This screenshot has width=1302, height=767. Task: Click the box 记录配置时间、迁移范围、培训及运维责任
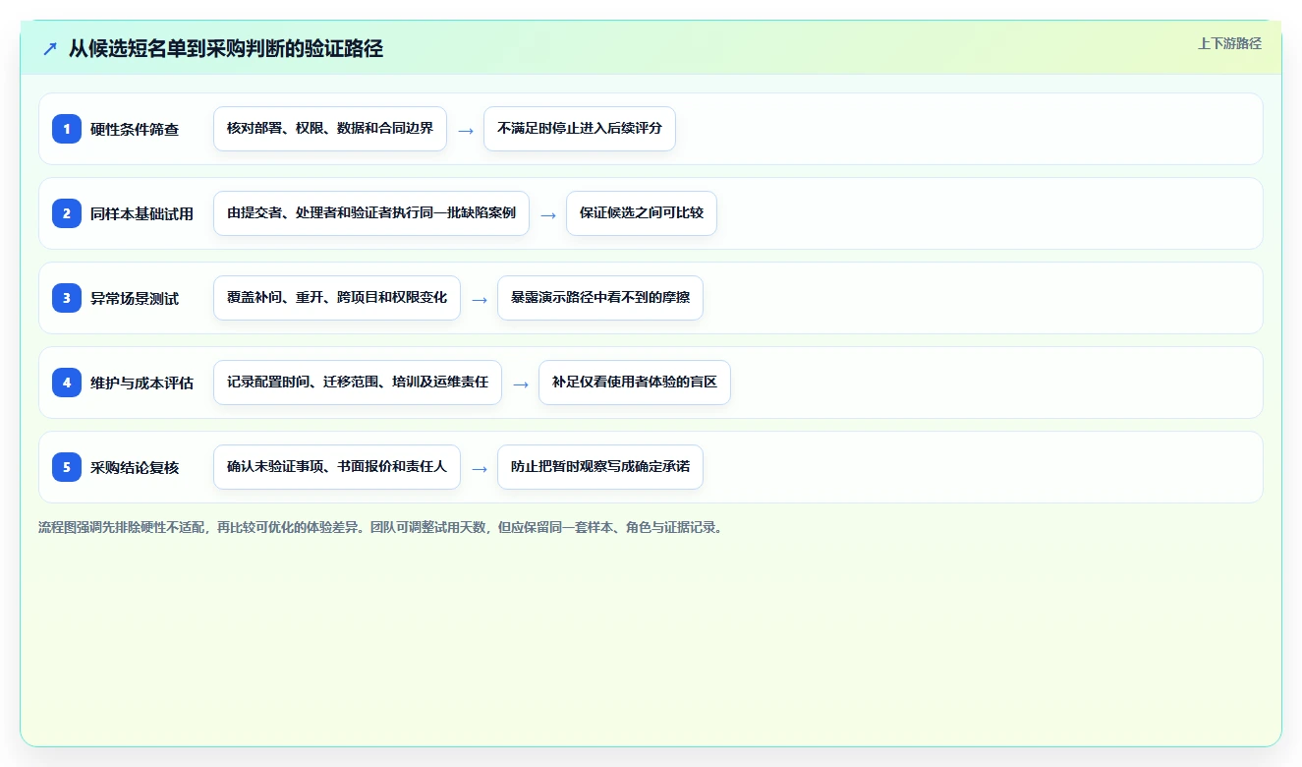[358, 383]
